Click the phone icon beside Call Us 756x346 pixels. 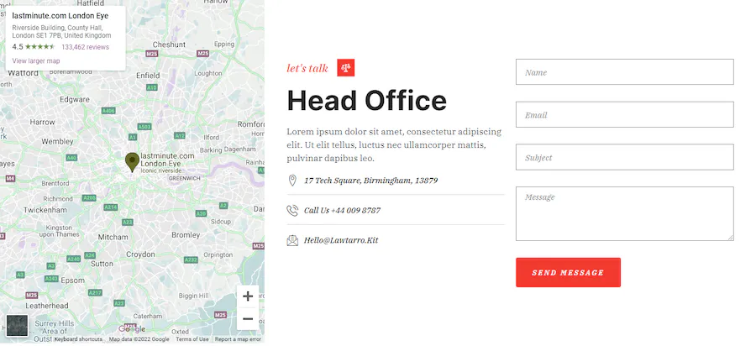(292, 211)
